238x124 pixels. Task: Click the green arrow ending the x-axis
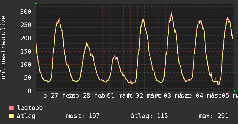click(235, 91)
